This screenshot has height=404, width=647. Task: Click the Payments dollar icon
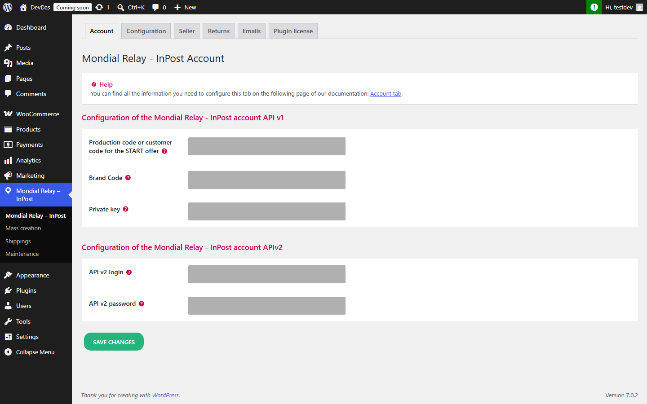click(x=8, y=145)
